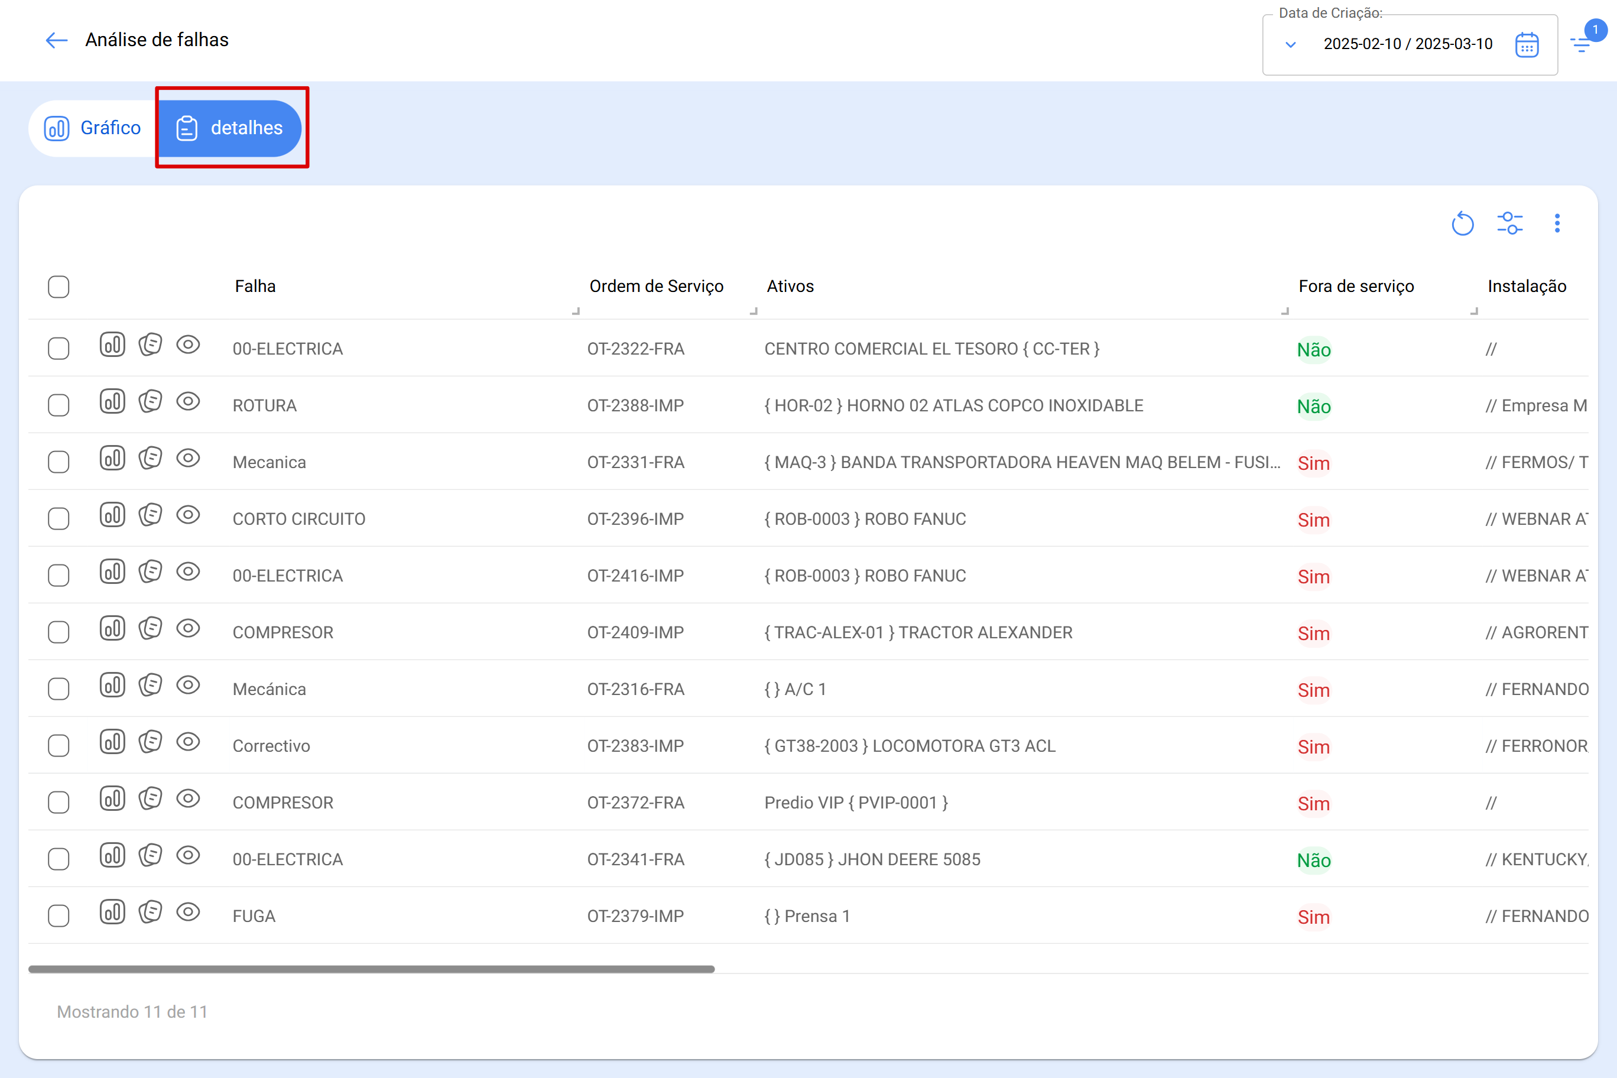Click the refresh table icon
Screen dimensions: 1617x1078
coord(1462,223)
